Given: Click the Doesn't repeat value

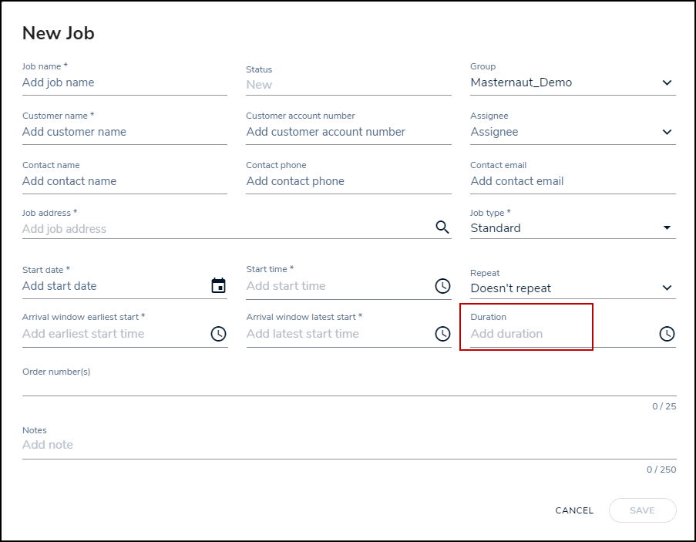Looking at the screenshot, I should [x=510, y=288].
